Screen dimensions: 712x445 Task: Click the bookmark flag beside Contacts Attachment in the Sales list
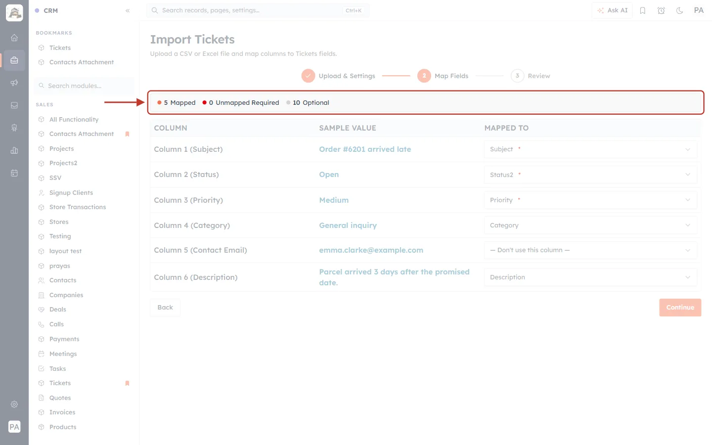[x=127, y=134]
